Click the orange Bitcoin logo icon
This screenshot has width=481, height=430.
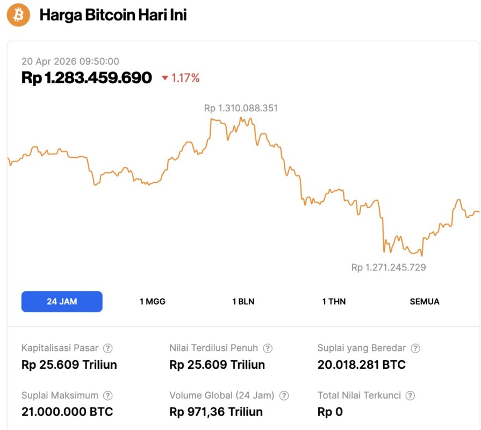click(x=18, y=16)
